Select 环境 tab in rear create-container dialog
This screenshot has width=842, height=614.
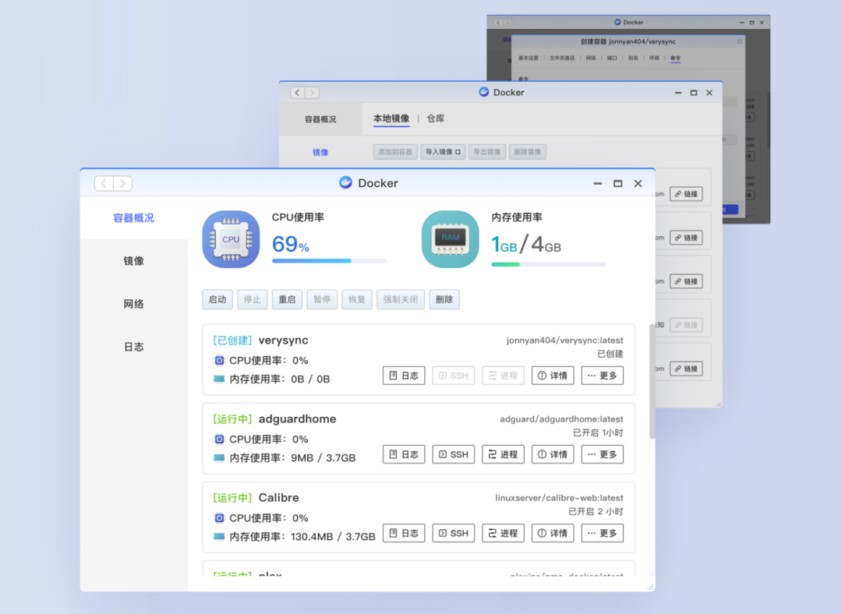click(654, 58)
